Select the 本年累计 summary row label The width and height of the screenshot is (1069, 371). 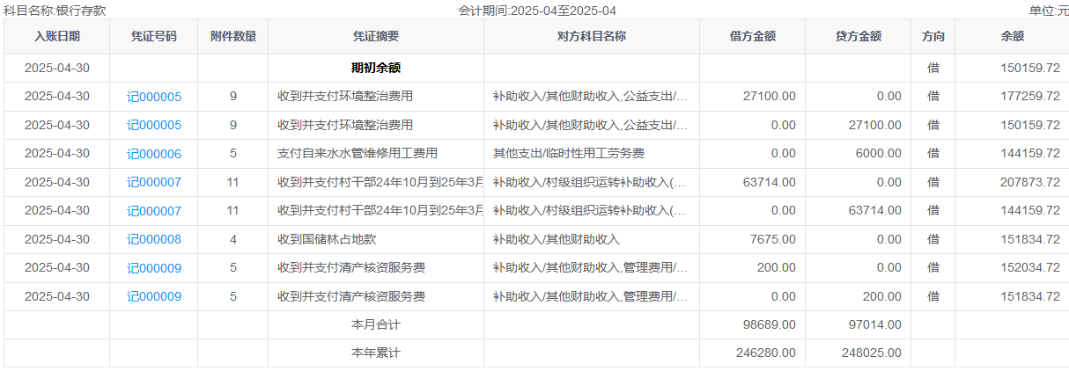tap(376, 353)
